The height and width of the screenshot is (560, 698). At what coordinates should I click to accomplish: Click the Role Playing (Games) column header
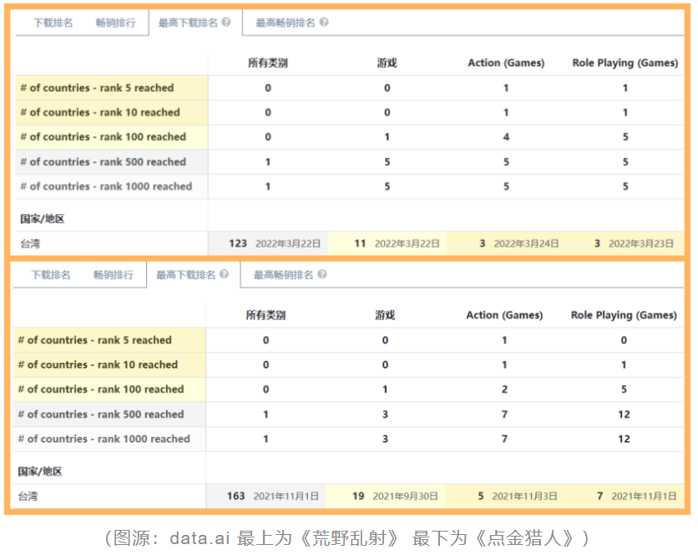(628, 63)
